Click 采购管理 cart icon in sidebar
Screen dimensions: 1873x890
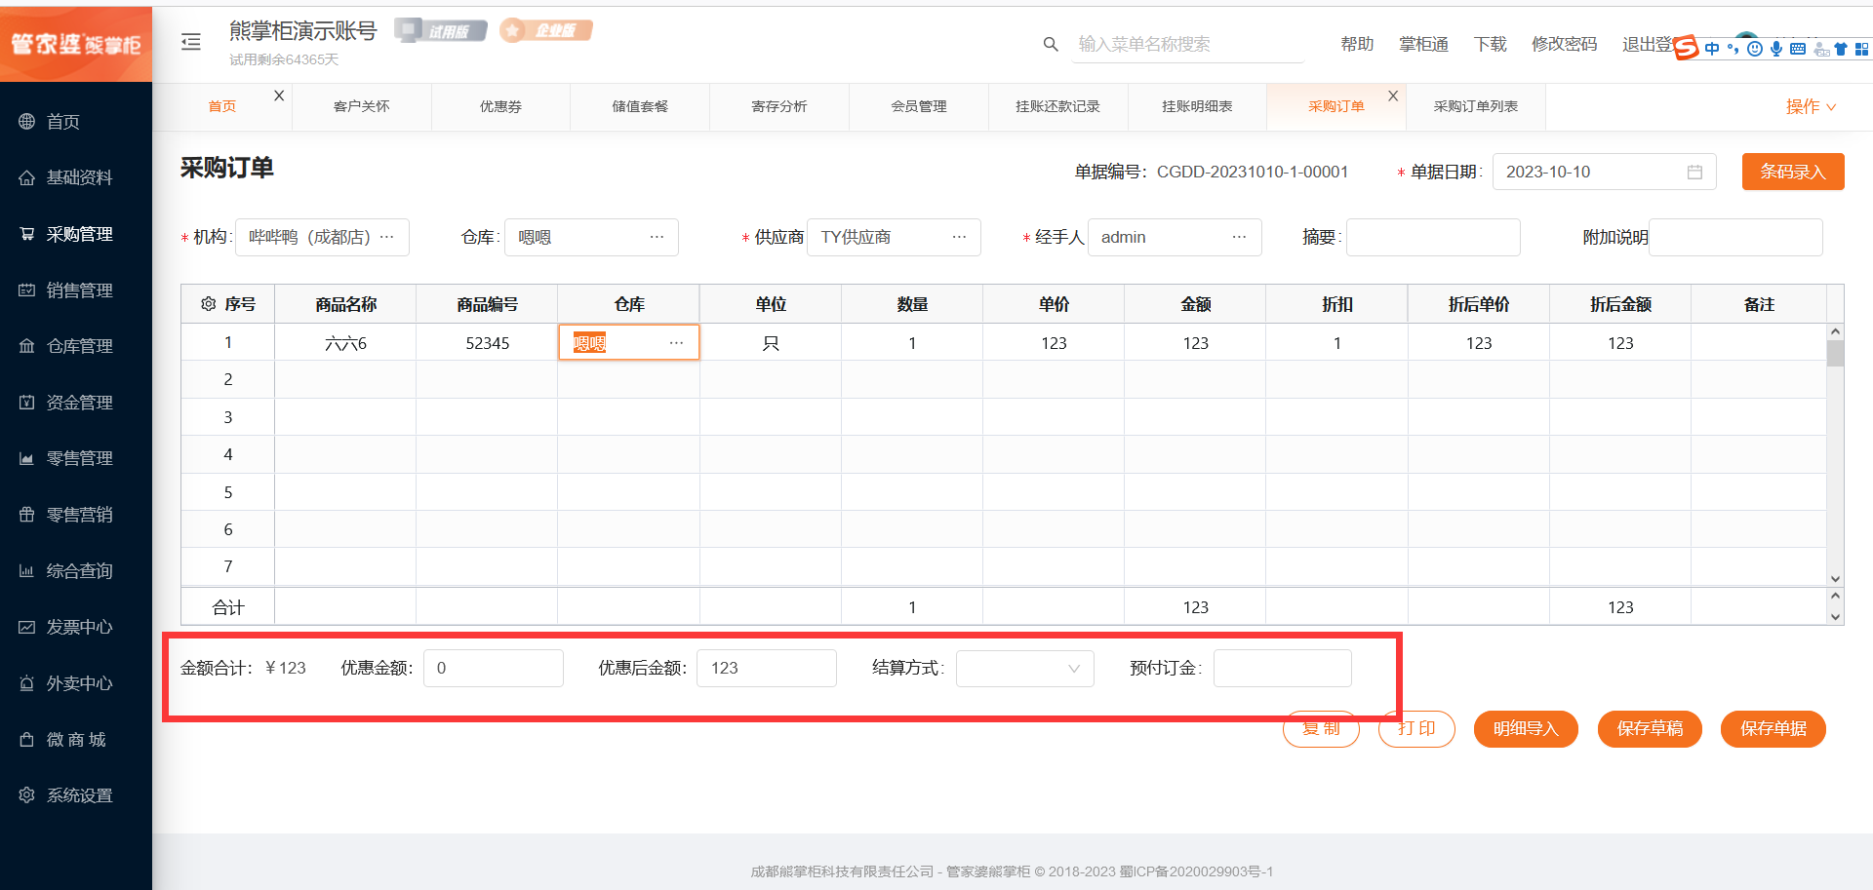click(27, 234)
